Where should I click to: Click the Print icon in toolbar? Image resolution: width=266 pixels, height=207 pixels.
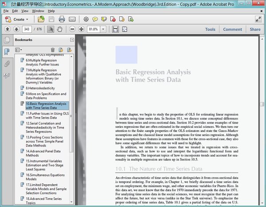pyautogui.click(x=62, y=19)
